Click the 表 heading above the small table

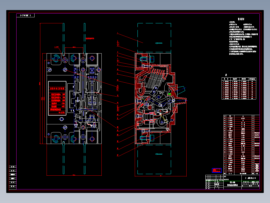click(226, 75)
